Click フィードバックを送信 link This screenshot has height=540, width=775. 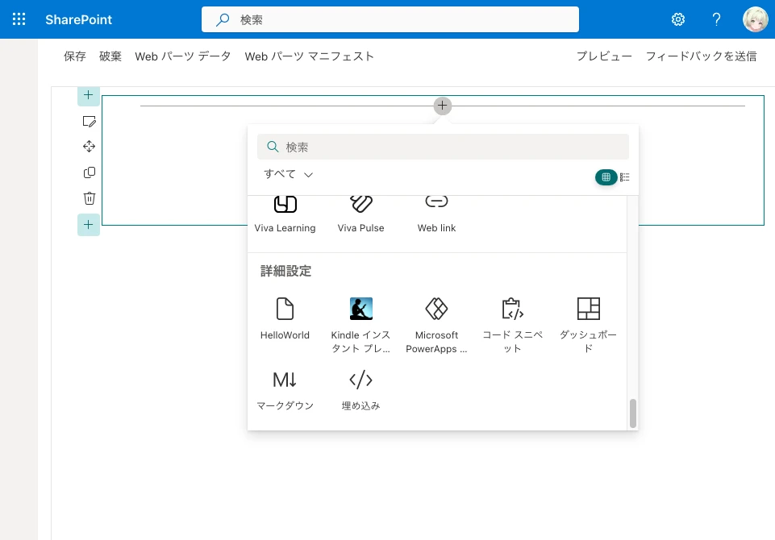pos(701,56)
